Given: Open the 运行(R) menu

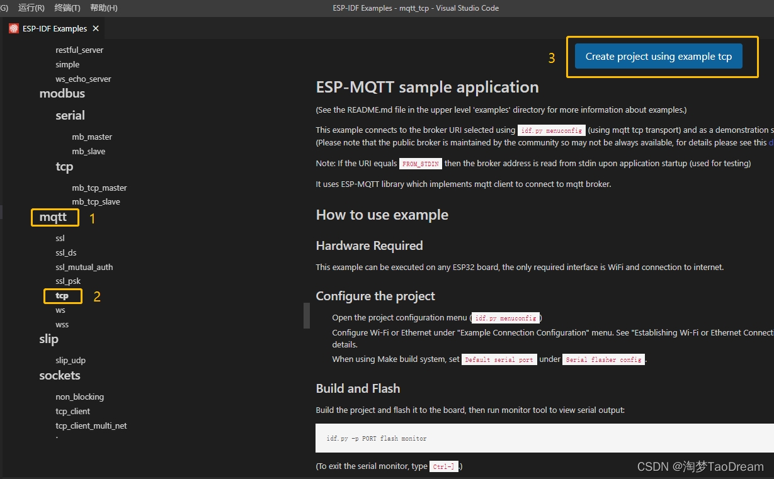Looking at the screenshot, I should click(x=31, y=8).
